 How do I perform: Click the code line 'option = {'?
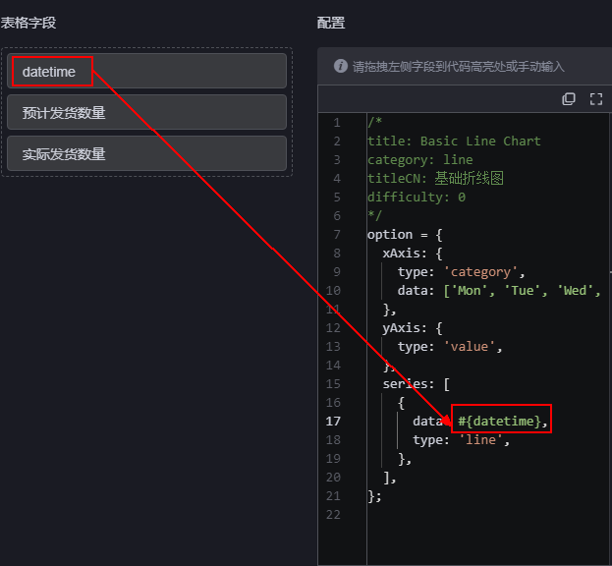(405, 235)
